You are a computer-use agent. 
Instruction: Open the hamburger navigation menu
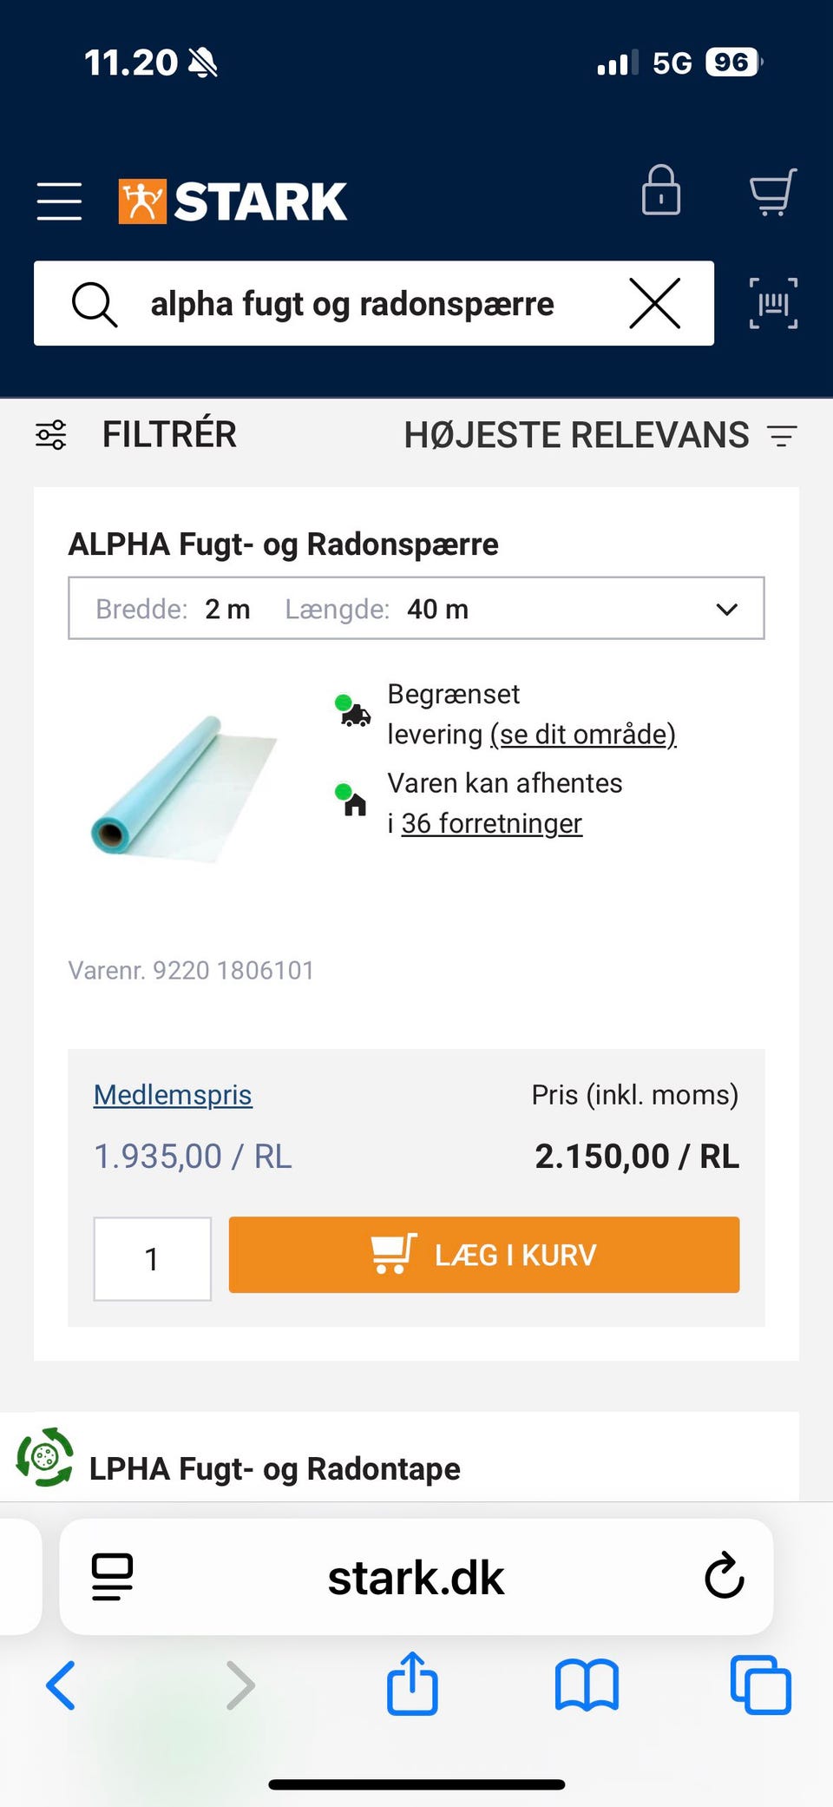tap(59, 201)
